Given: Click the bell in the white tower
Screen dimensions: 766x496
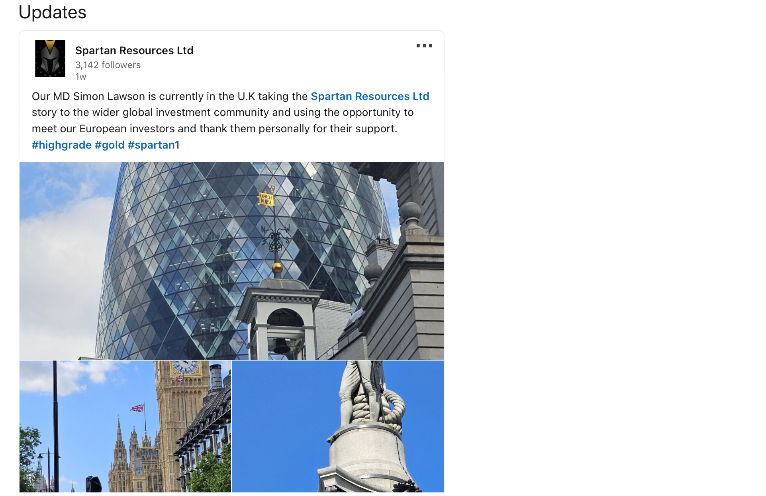Looking at the screenshot, I should [x=282, y=345].
